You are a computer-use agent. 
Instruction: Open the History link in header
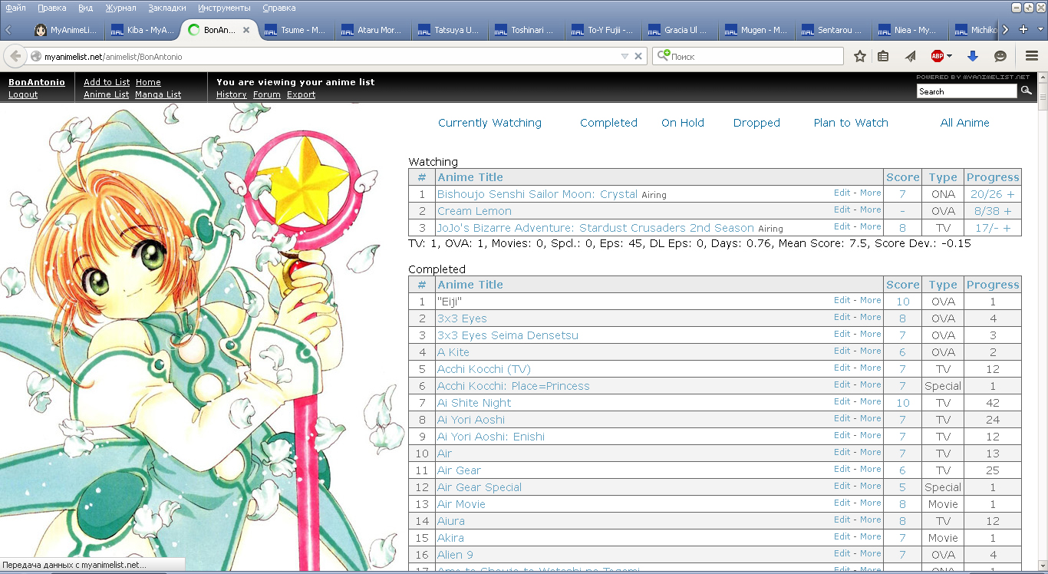232,94
